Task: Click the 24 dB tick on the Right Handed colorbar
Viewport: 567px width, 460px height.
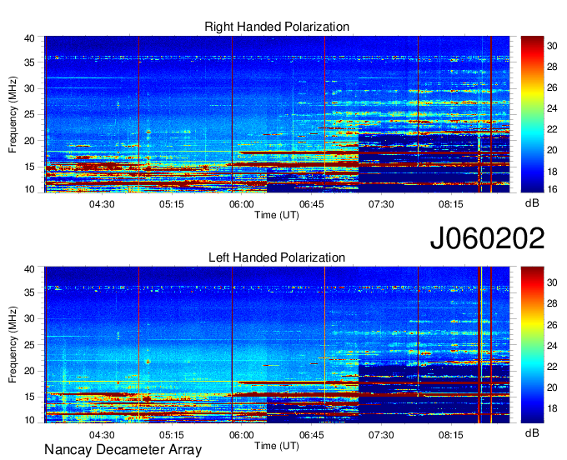Action: pyautogui.click(x=552, y=108)
